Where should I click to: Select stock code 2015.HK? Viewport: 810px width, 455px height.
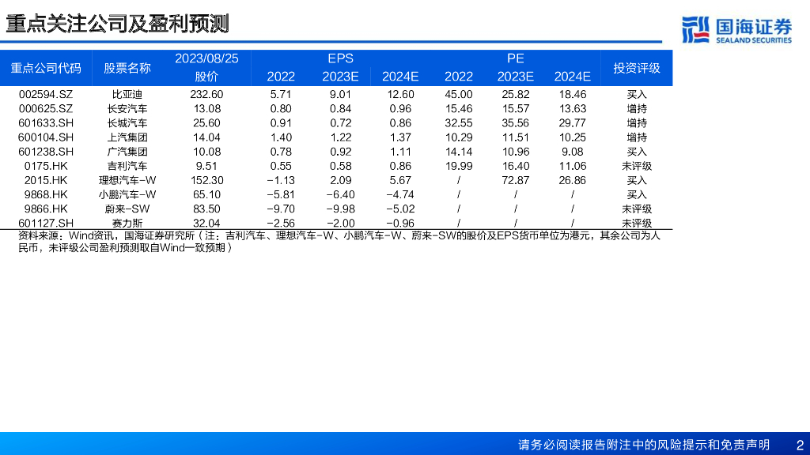[x=46, y=181]
